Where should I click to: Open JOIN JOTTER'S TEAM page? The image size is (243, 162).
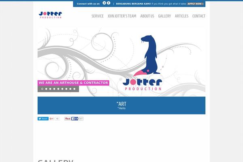122,16
